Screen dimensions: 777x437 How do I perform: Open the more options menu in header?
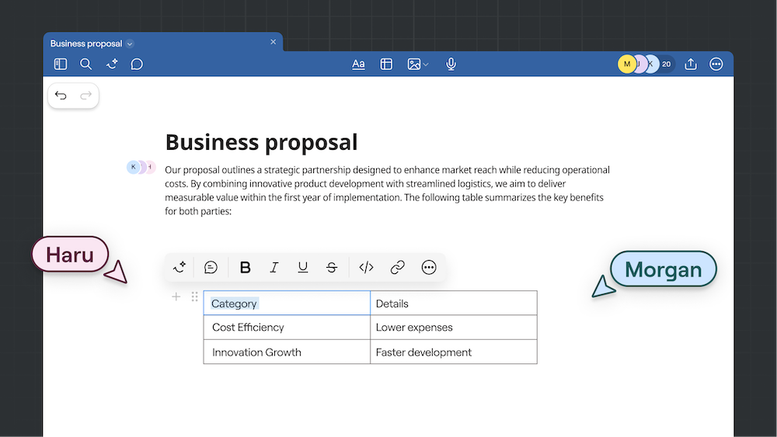716,64
